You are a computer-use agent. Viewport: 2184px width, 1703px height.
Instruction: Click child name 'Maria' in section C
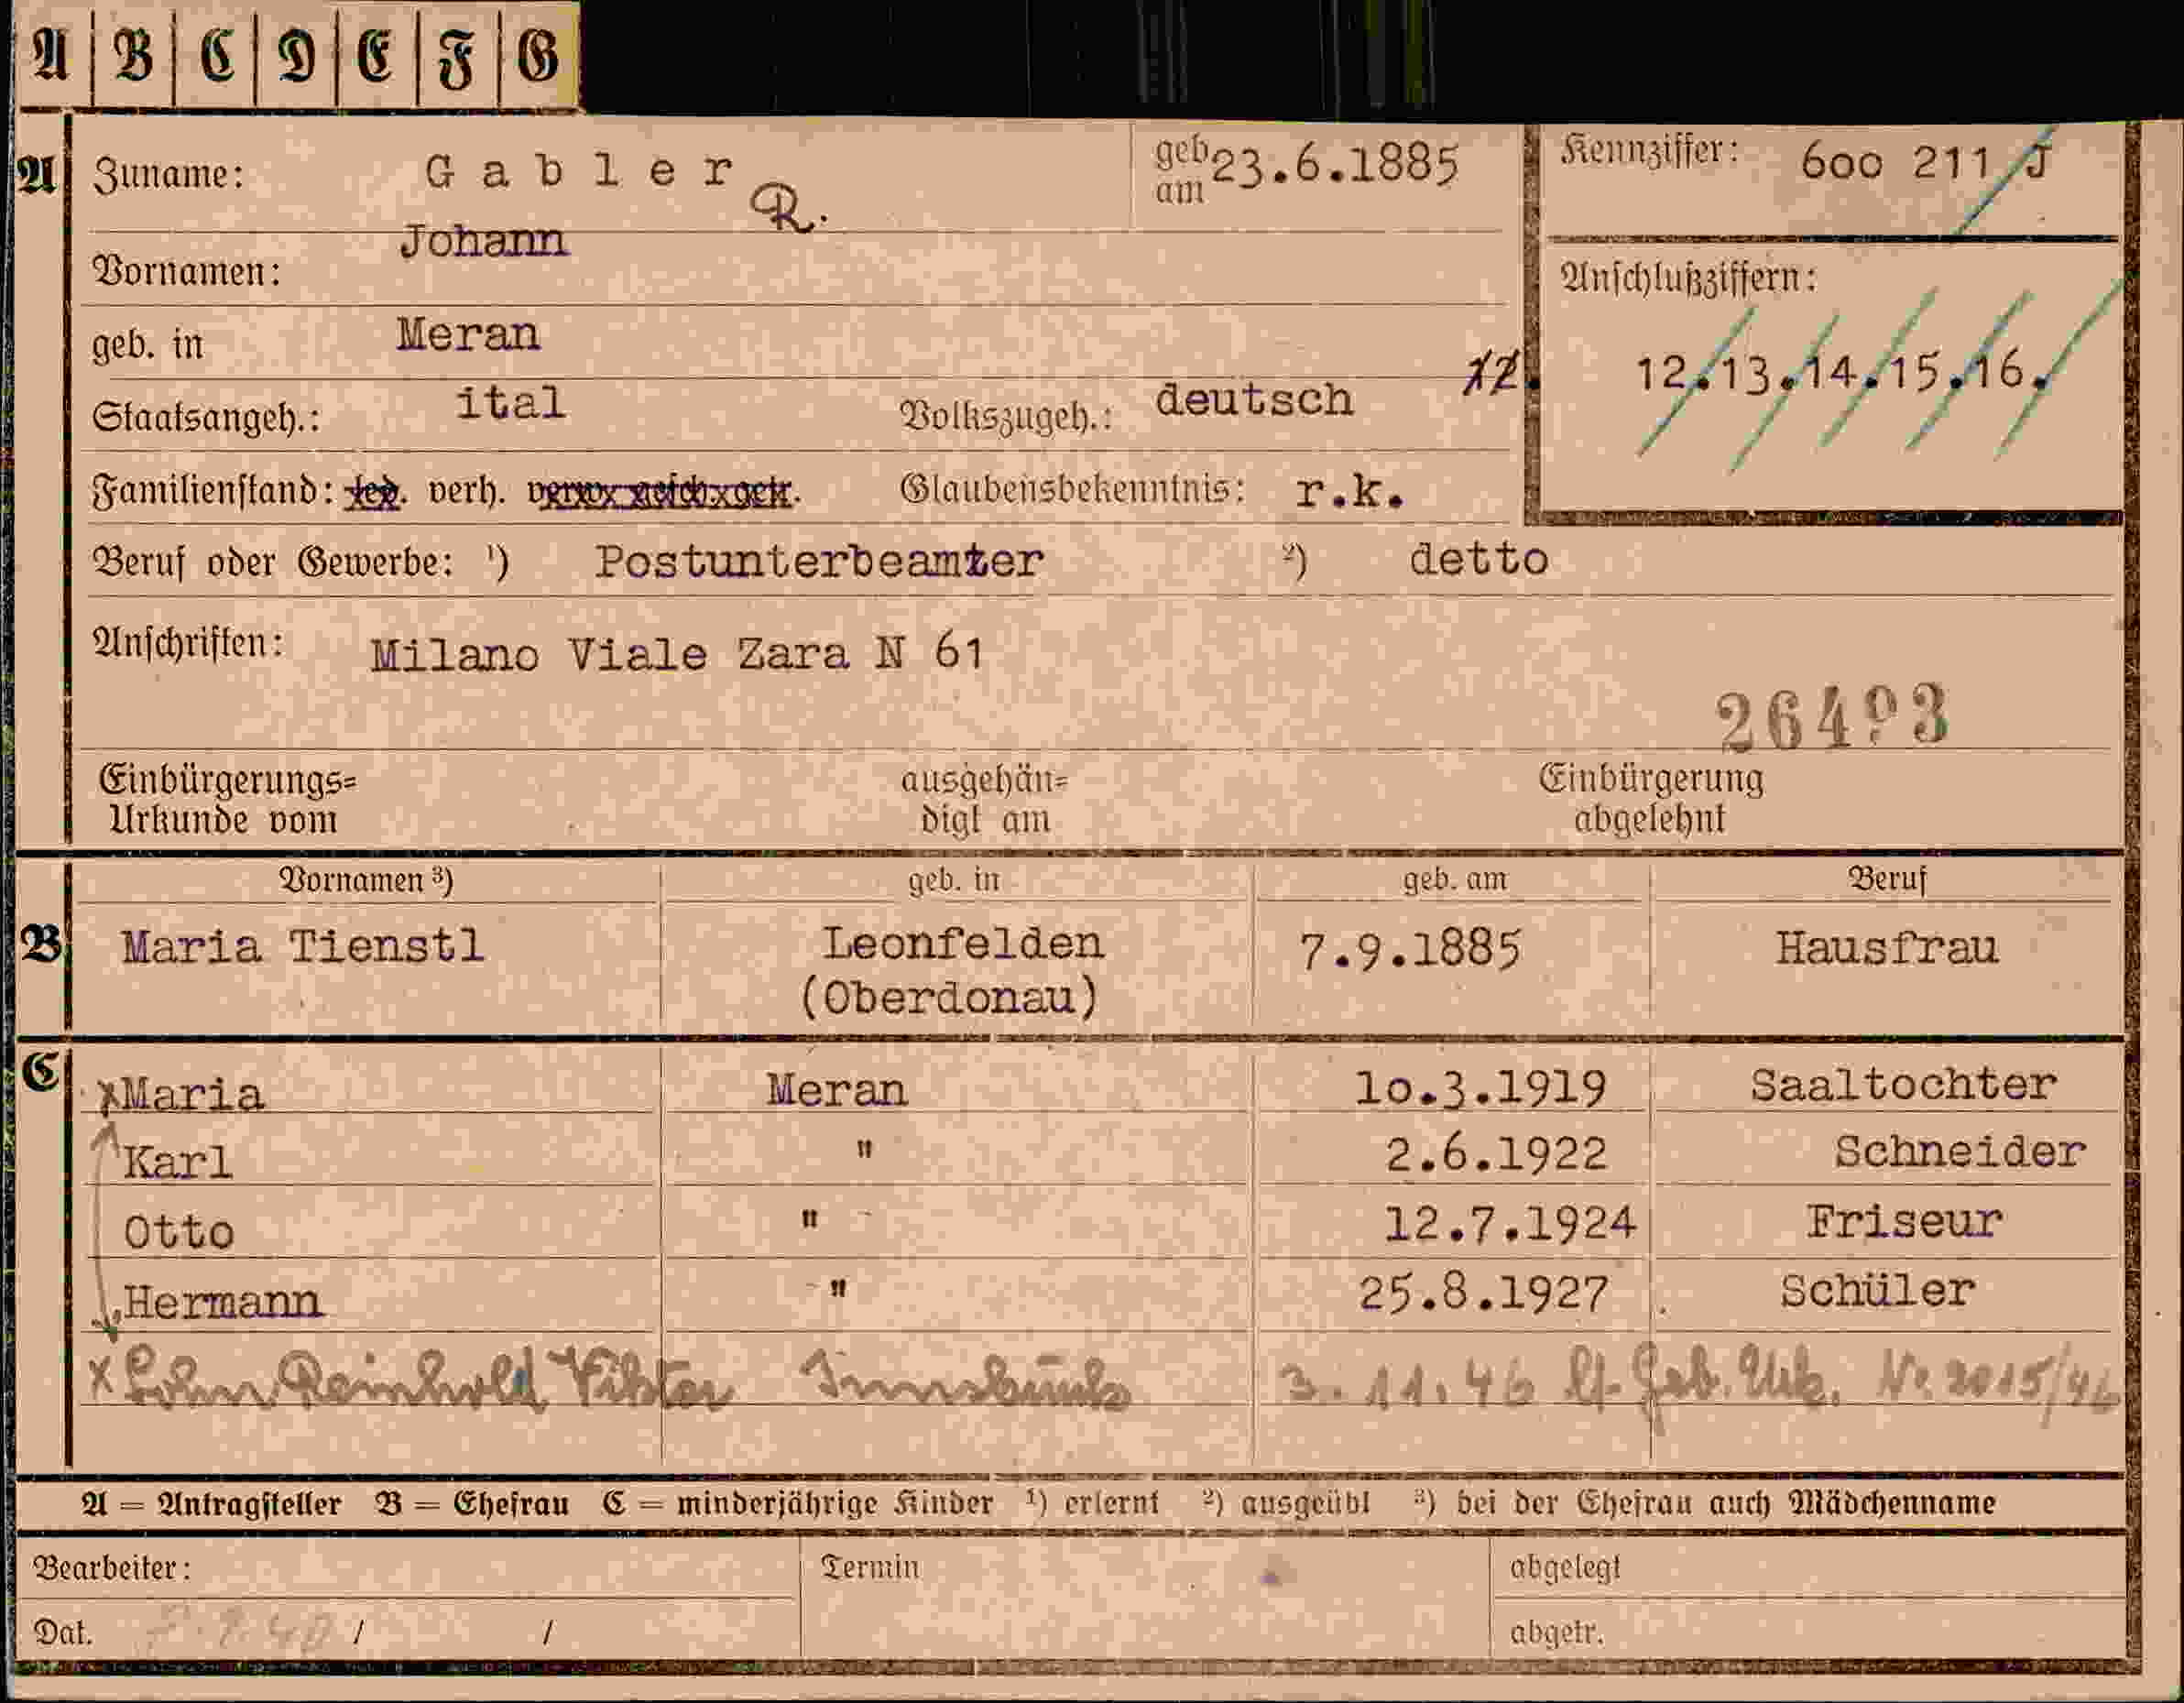coord(193,1094)
